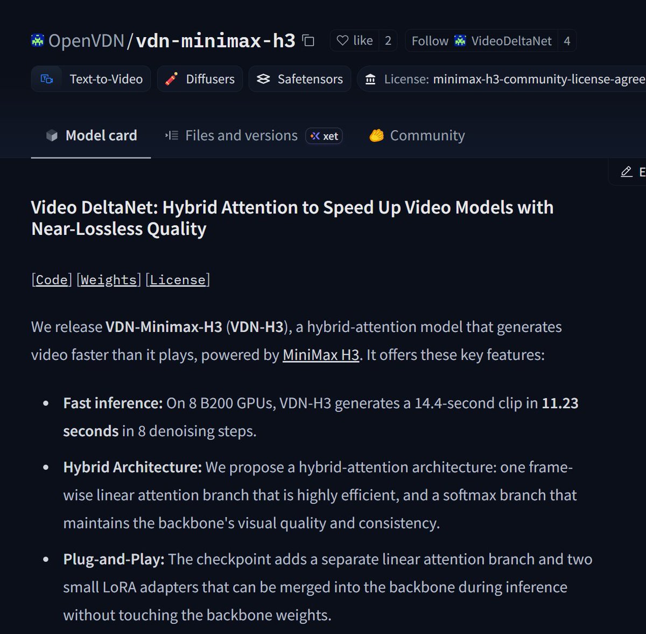Select the Text-to-Video tag
This screenshot has height=634, width=646.
[91, 79]
